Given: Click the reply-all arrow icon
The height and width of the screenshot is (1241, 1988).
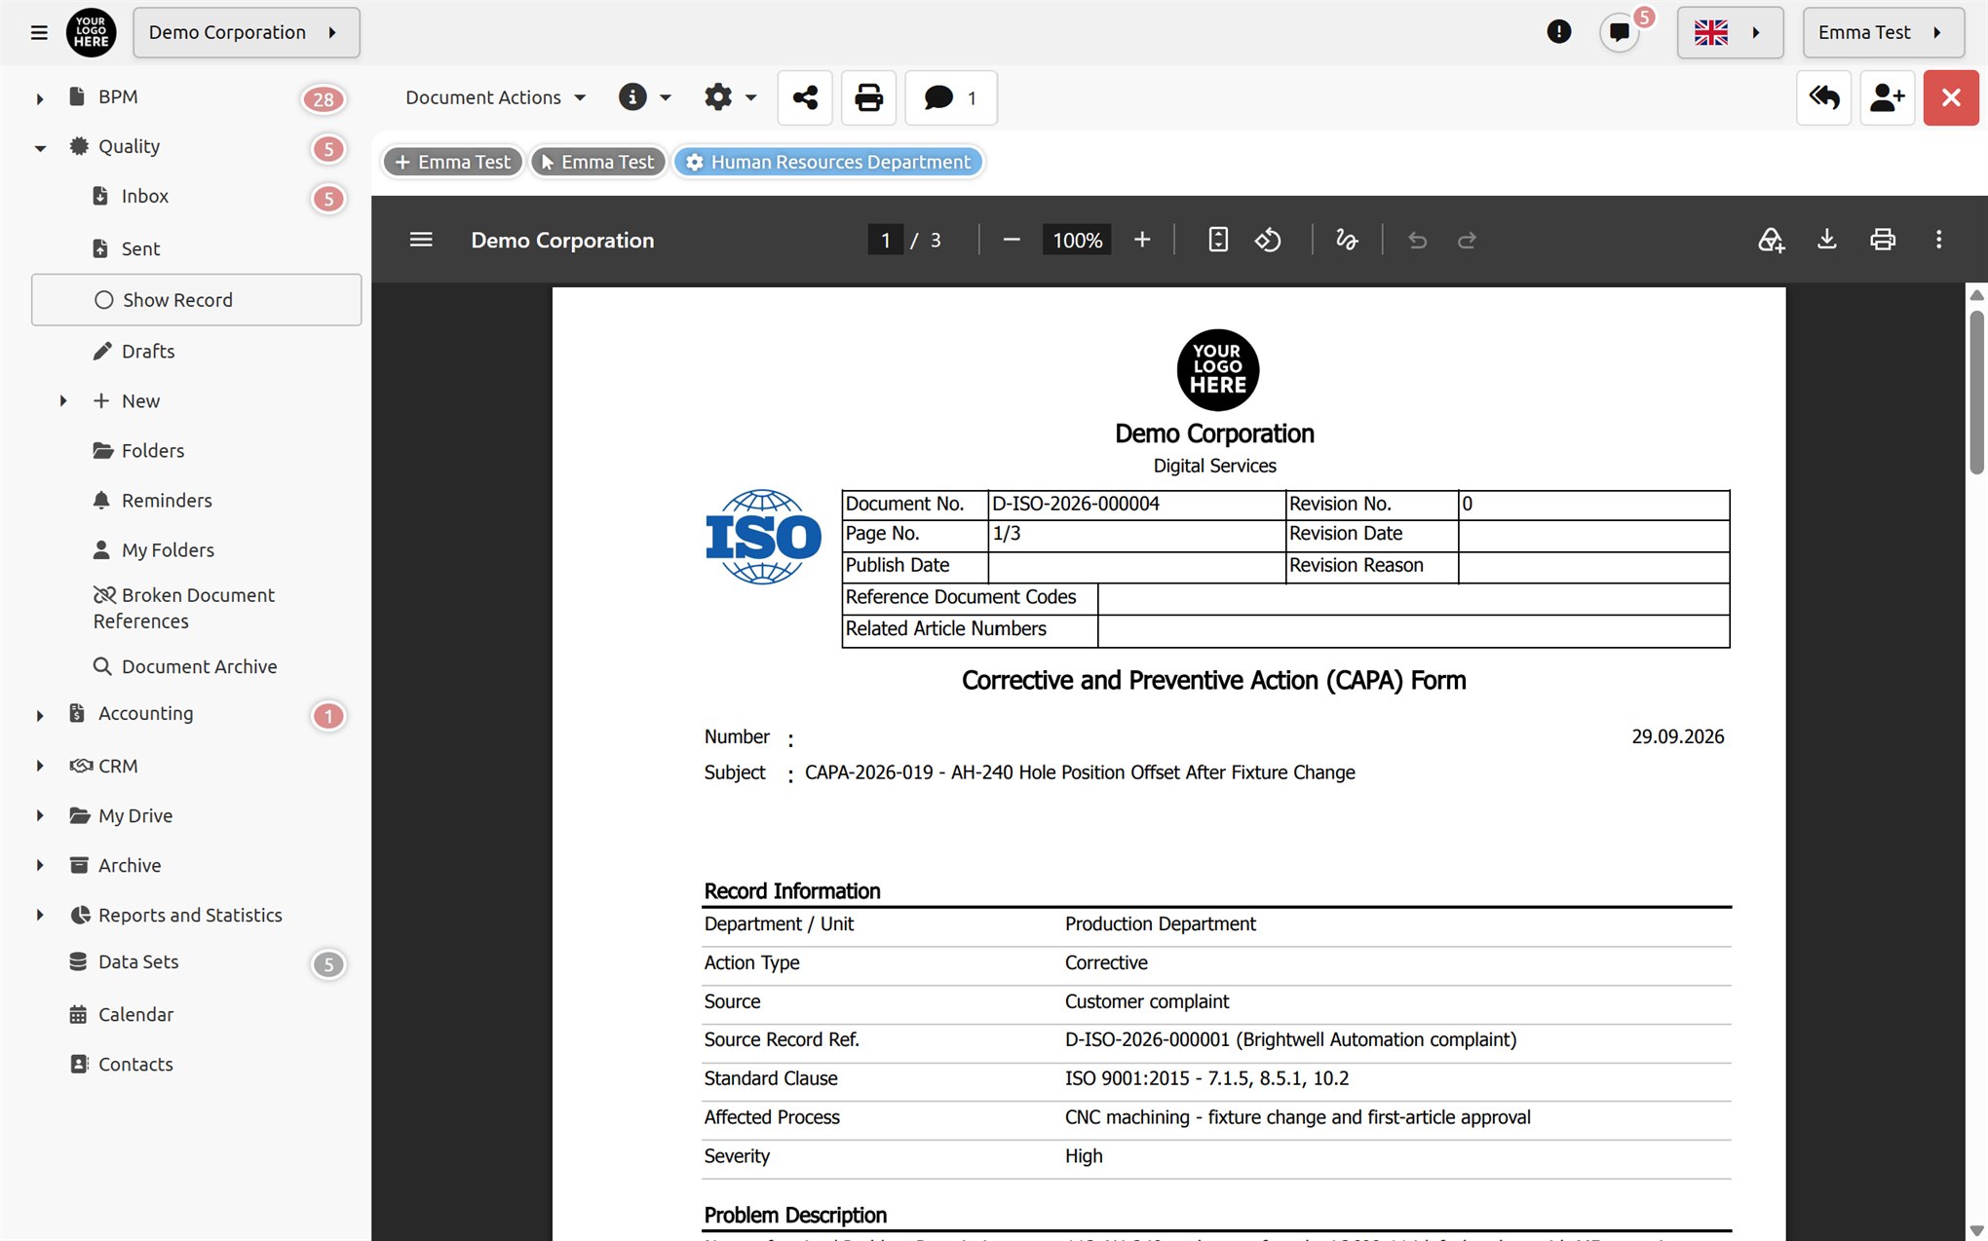Looking at the screenshot, I should [1823, 97].
